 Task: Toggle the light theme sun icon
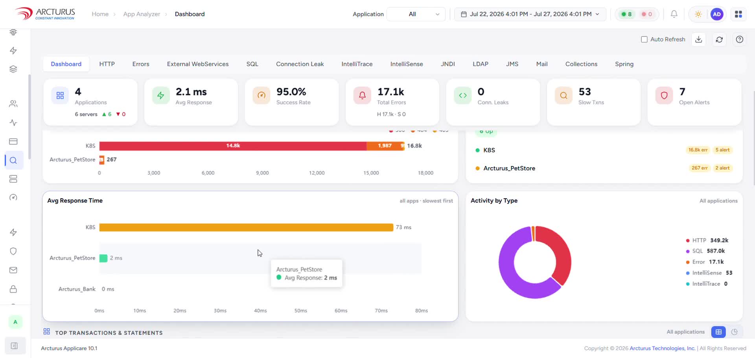[x=698, y=14]
